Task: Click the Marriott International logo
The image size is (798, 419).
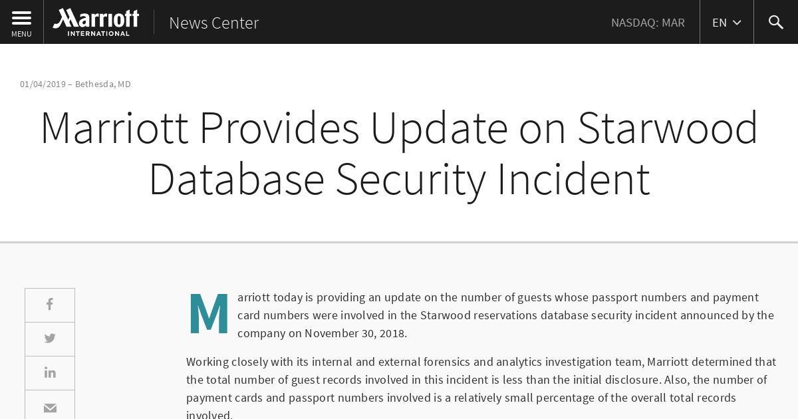Action: (96, 22)
